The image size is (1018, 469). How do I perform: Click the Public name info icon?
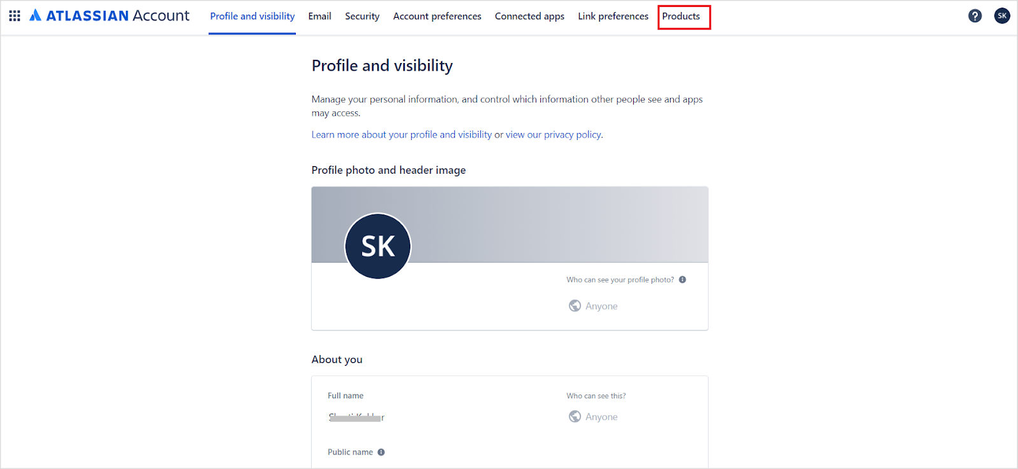pos(381,452)
